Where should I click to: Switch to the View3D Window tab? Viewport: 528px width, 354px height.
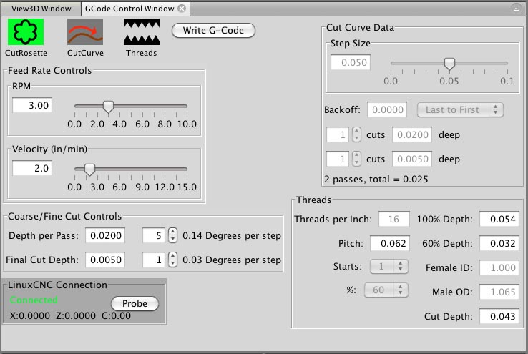[x=39, y=9]
